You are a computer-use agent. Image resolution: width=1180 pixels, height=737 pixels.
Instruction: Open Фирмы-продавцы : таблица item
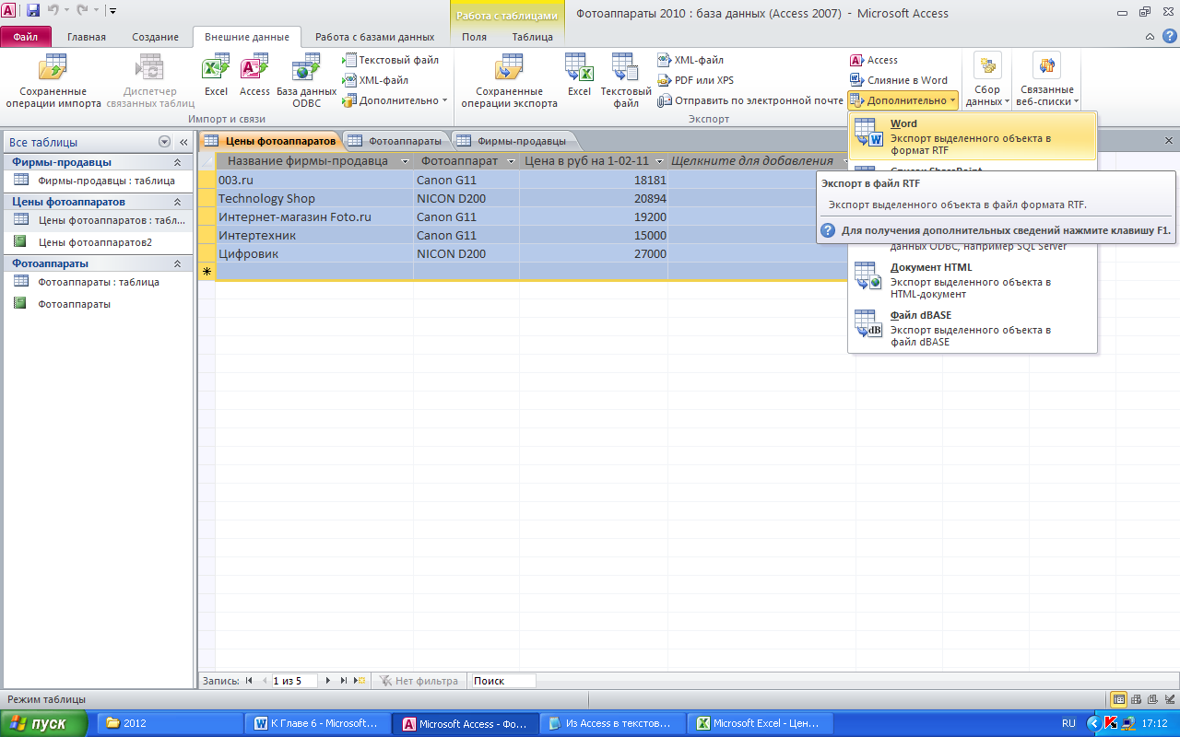98,181
